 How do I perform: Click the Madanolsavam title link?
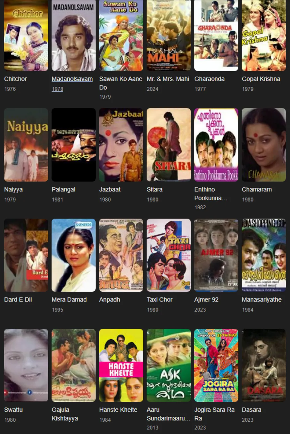click(72, 79)
